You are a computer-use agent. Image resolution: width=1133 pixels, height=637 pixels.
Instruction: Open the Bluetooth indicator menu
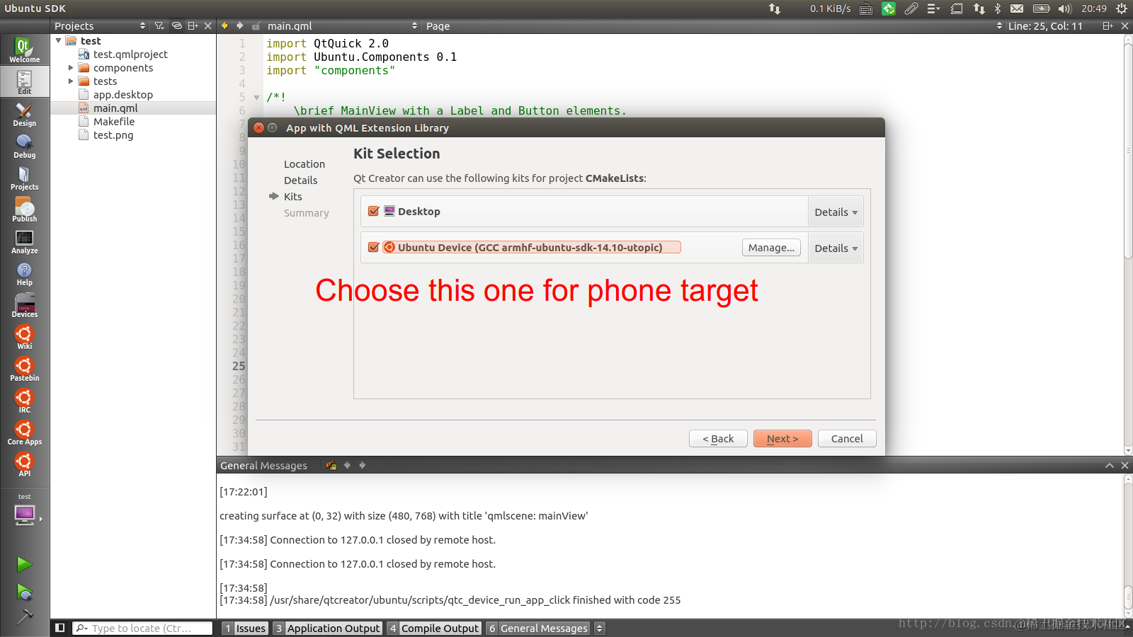(x=998, y=8)
